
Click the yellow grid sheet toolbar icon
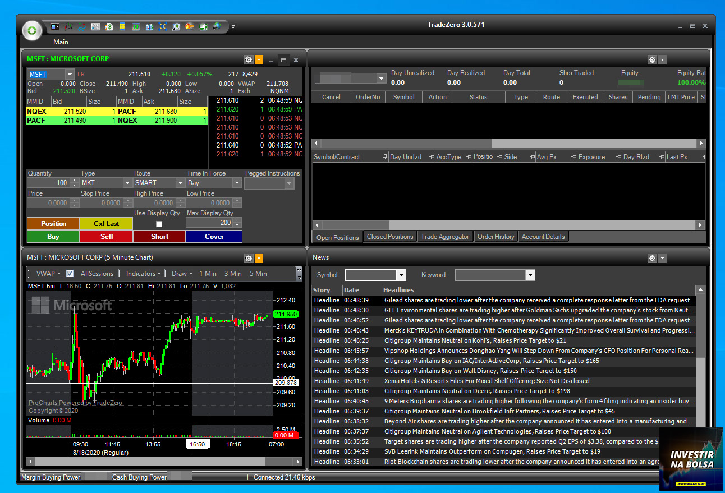coord(122,26)
